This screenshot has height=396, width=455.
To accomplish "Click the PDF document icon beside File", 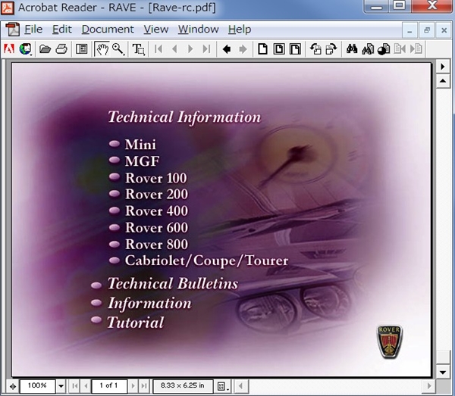I will (x=12, y=30).
